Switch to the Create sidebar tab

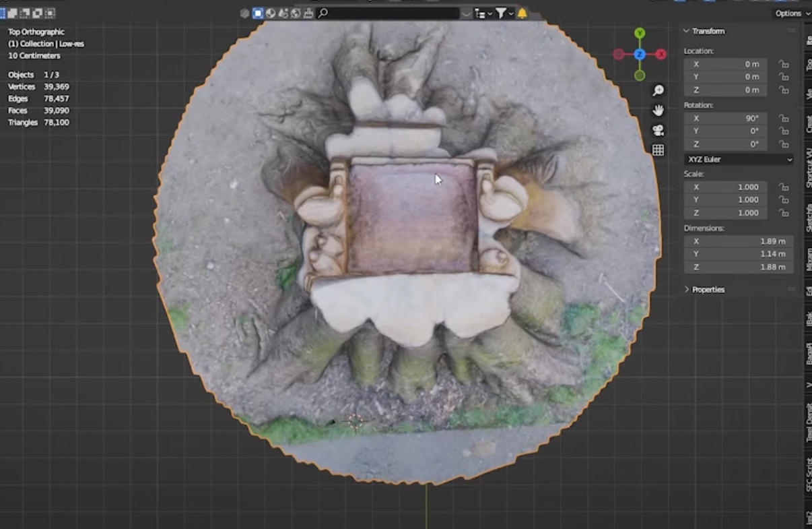[808, 123]
